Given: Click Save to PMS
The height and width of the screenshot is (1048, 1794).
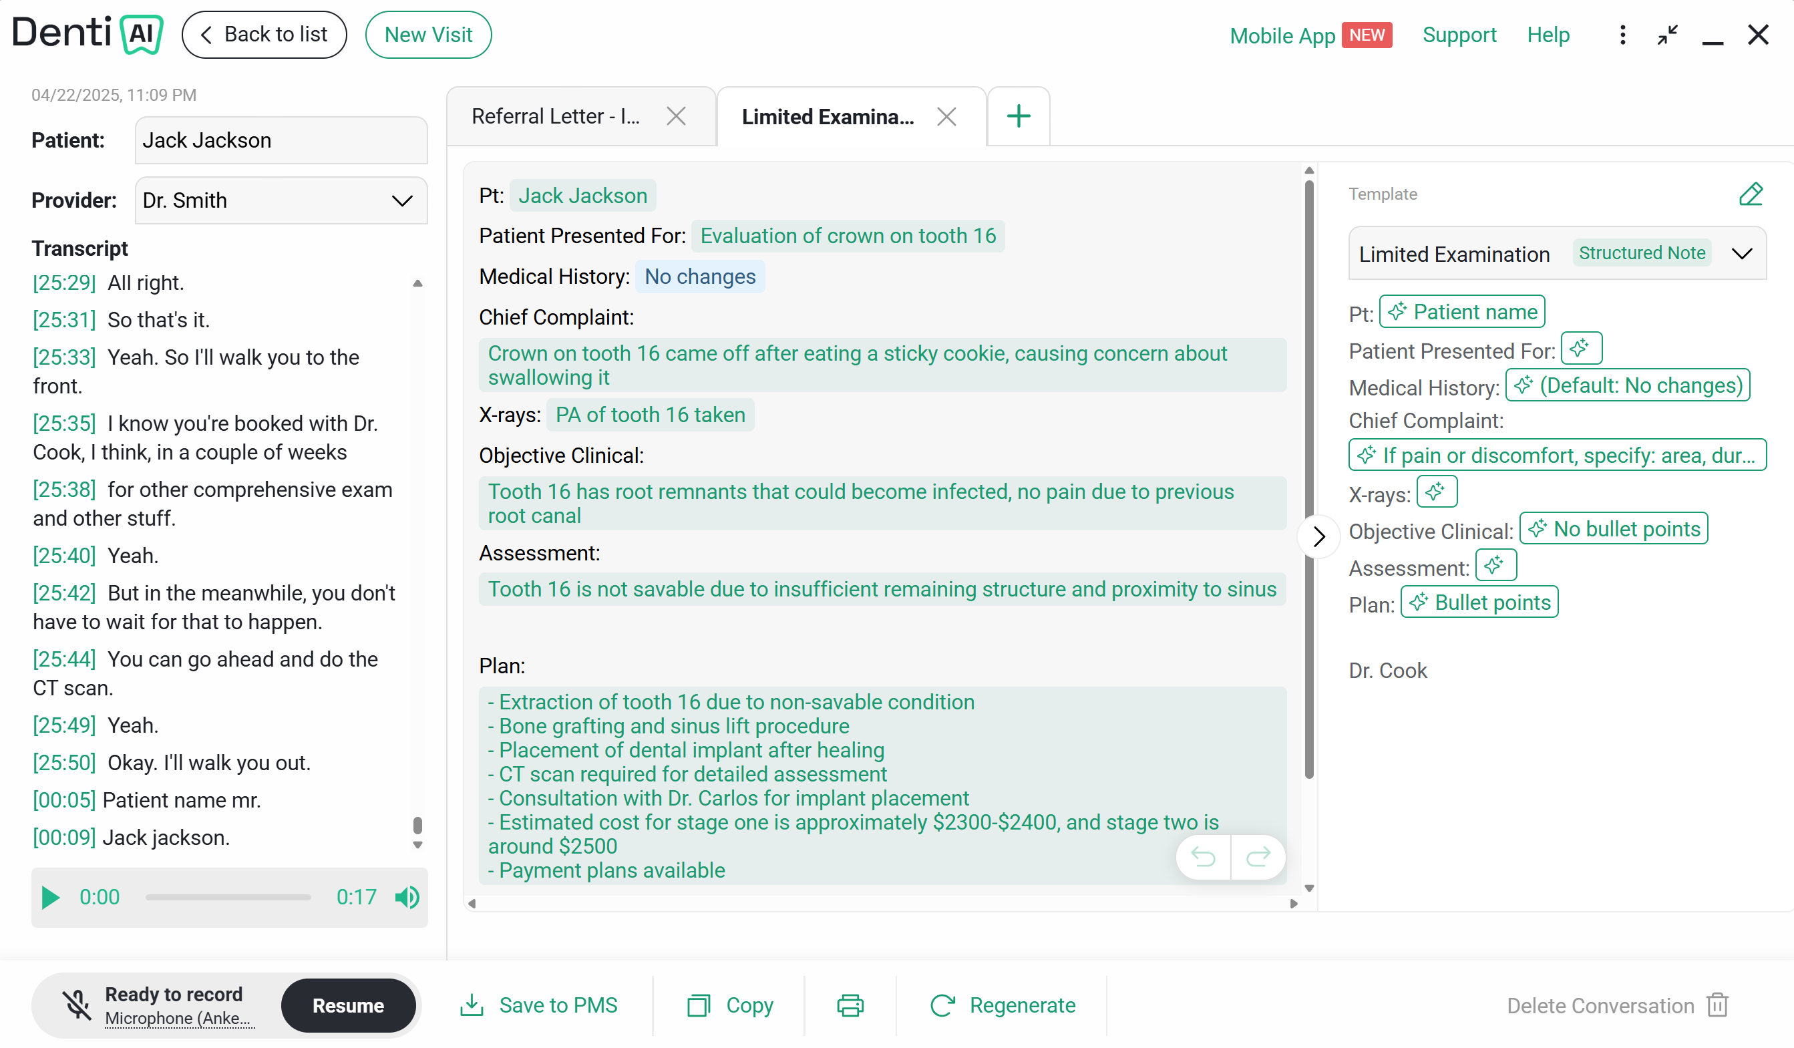Looking at the screenshot, I should coord(538,1005).
